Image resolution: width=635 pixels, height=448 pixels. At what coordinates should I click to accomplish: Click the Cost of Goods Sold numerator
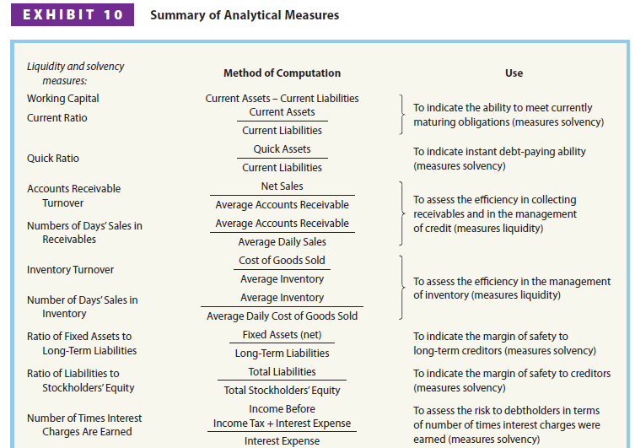click(282, 261)
